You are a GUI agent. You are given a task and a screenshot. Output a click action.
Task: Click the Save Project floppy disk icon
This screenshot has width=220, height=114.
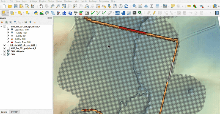(x=16, y=6)
